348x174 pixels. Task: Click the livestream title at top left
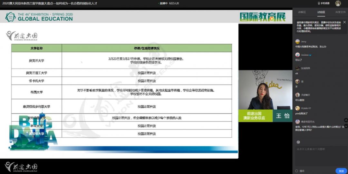tap(50, 3)
